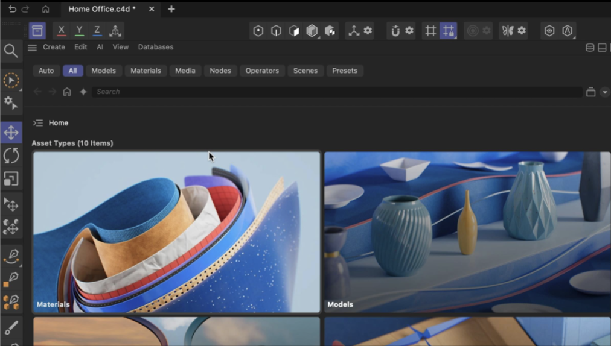Click the search magnifier icon

coord(11,51)
